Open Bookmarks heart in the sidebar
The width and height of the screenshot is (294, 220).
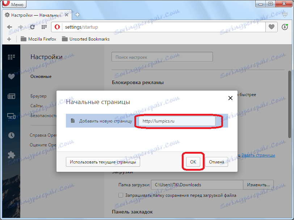tap(11, 76)
